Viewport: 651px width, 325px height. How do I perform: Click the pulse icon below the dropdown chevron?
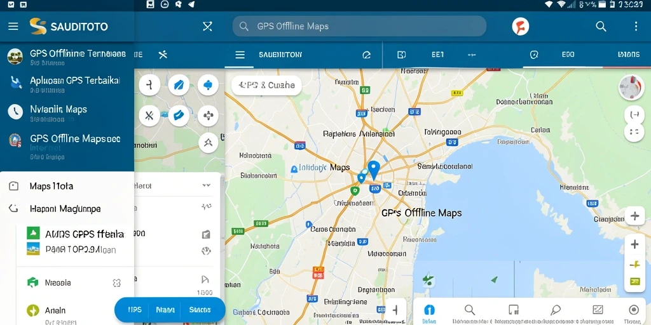coord(207,207)
